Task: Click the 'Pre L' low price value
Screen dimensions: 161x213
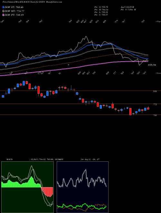Action: coord(101,12)
